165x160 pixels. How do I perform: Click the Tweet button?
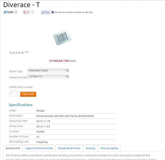coord(8,12)
